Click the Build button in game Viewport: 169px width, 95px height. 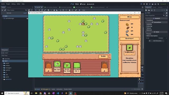pyautogui.click(x=103, y=56)
